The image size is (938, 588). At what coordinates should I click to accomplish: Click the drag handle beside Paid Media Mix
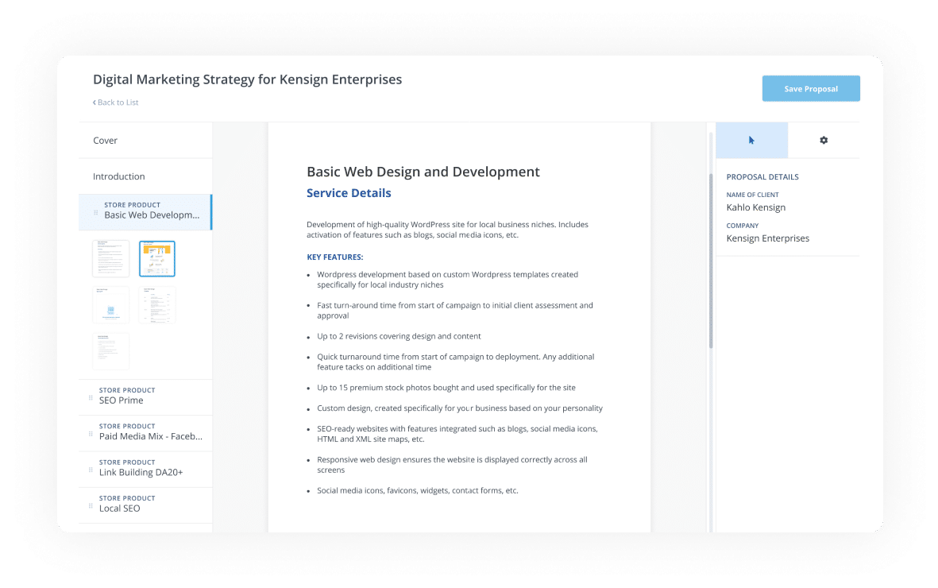(91, 433)
